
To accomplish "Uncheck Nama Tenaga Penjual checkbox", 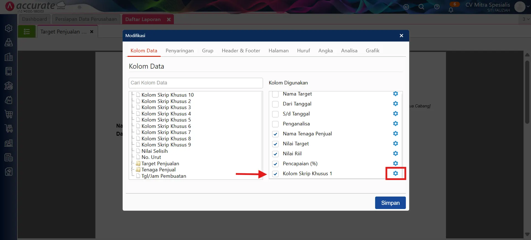I will tap(275, 134).
